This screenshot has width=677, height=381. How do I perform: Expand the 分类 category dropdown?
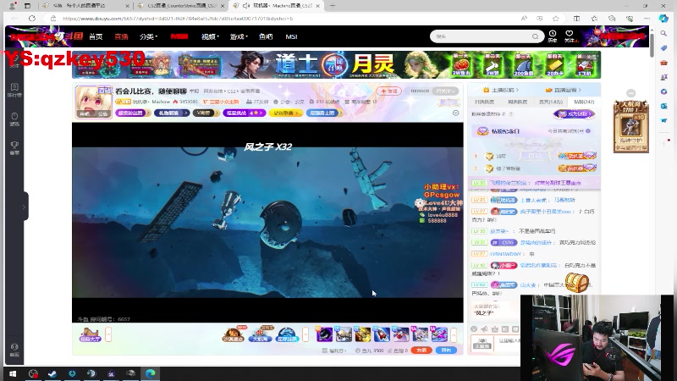click(x=148, y=36)
